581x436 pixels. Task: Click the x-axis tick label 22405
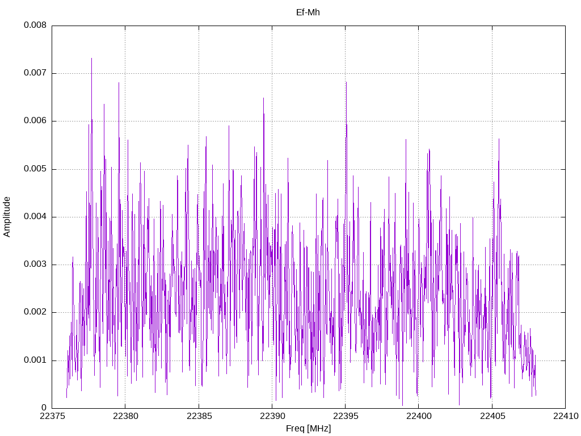click(x=492, y=416)
